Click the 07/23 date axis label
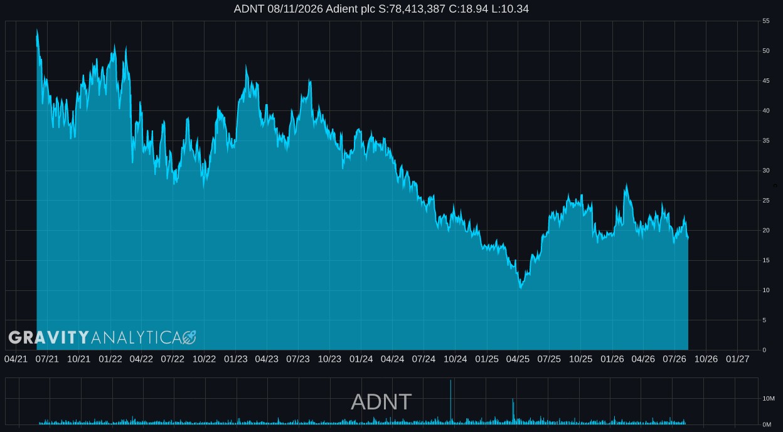 coord(298,359)
